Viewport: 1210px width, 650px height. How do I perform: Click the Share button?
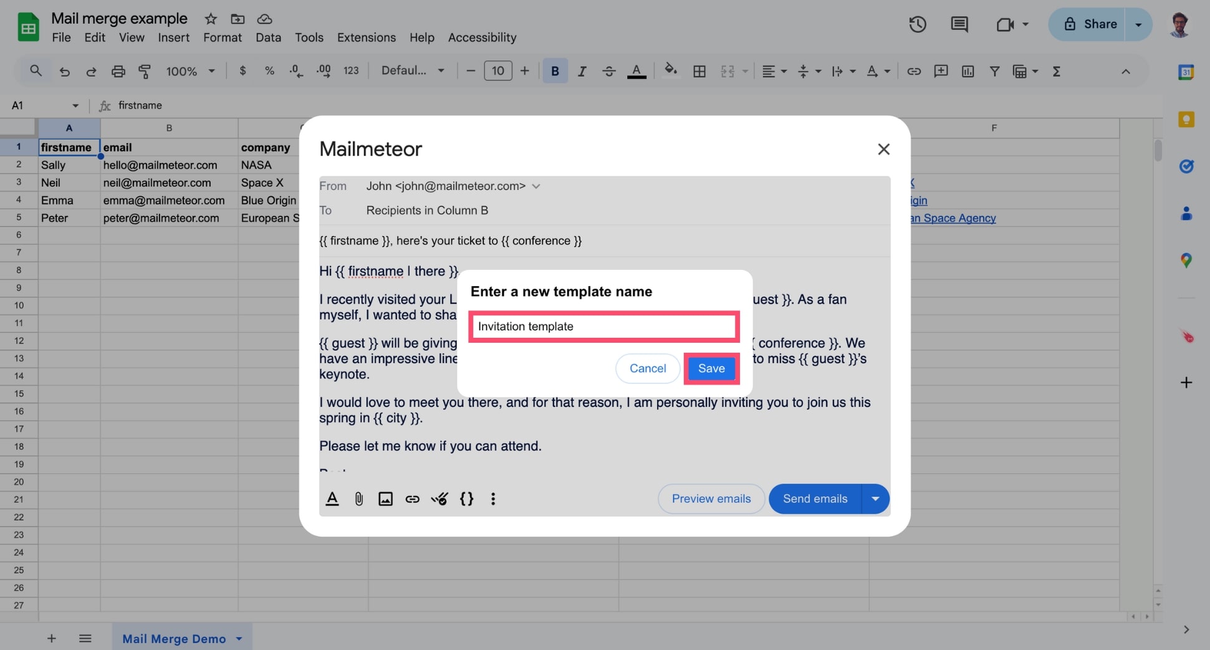[1087, 24]
